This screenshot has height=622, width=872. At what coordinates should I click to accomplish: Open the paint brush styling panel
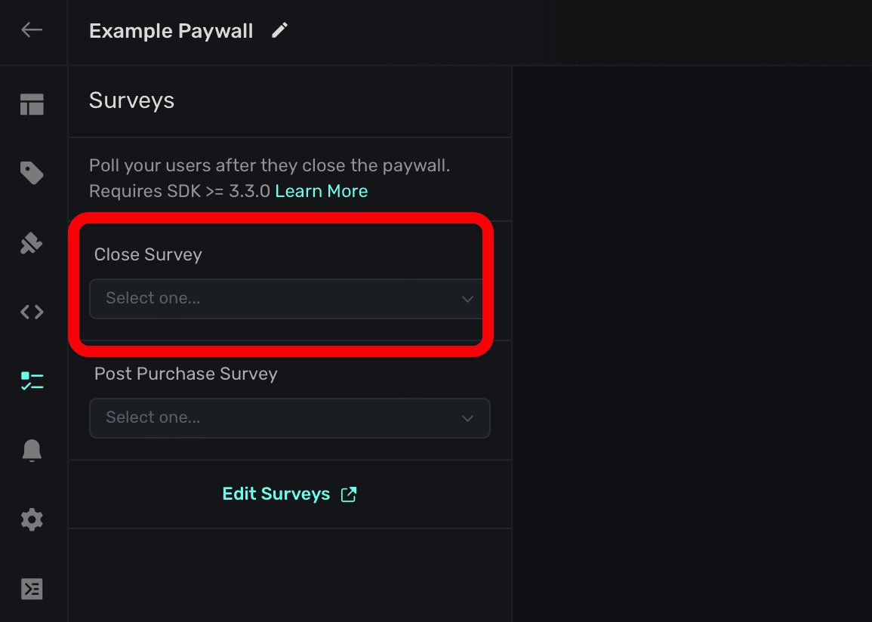(32, 243)
